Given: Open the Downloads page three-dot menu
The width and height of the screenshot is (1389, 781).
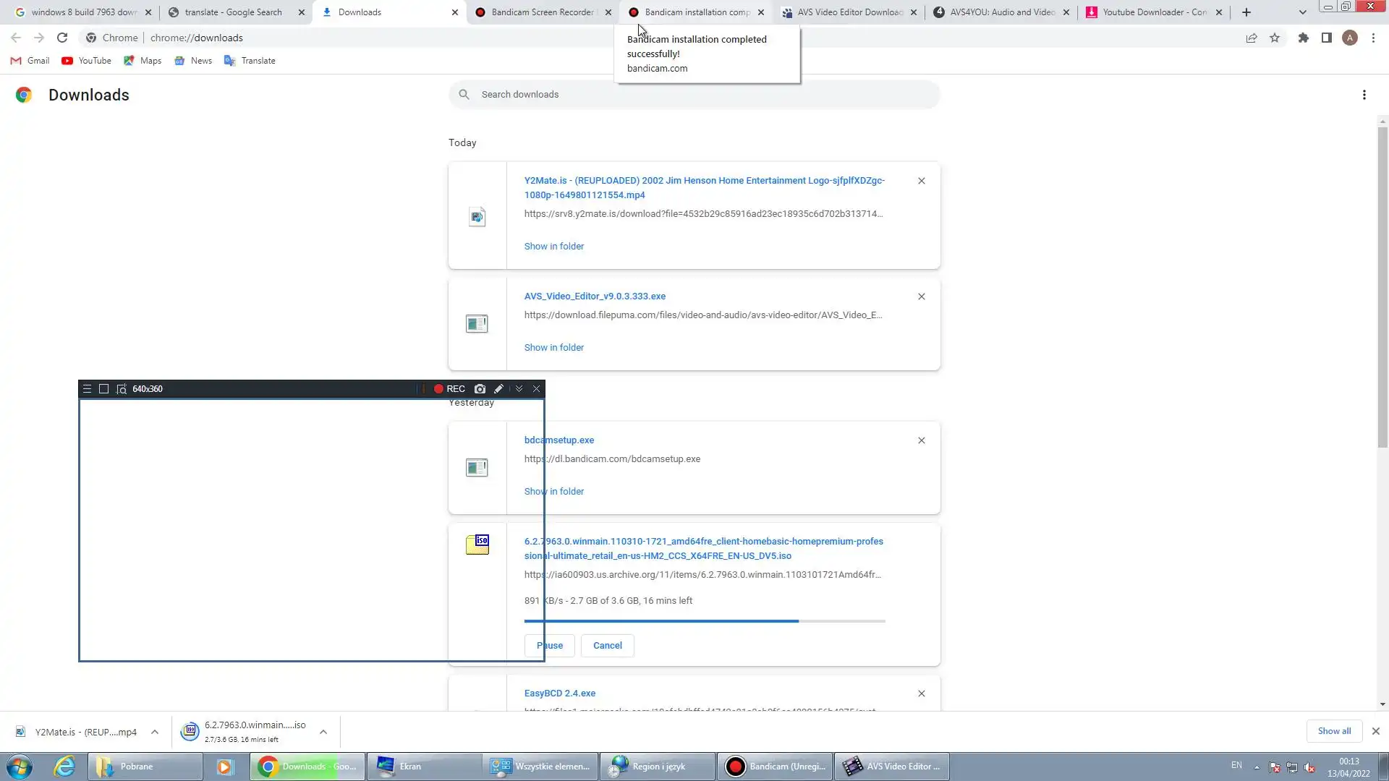Looking at the screenshot, I should [x=1364, y=95].
